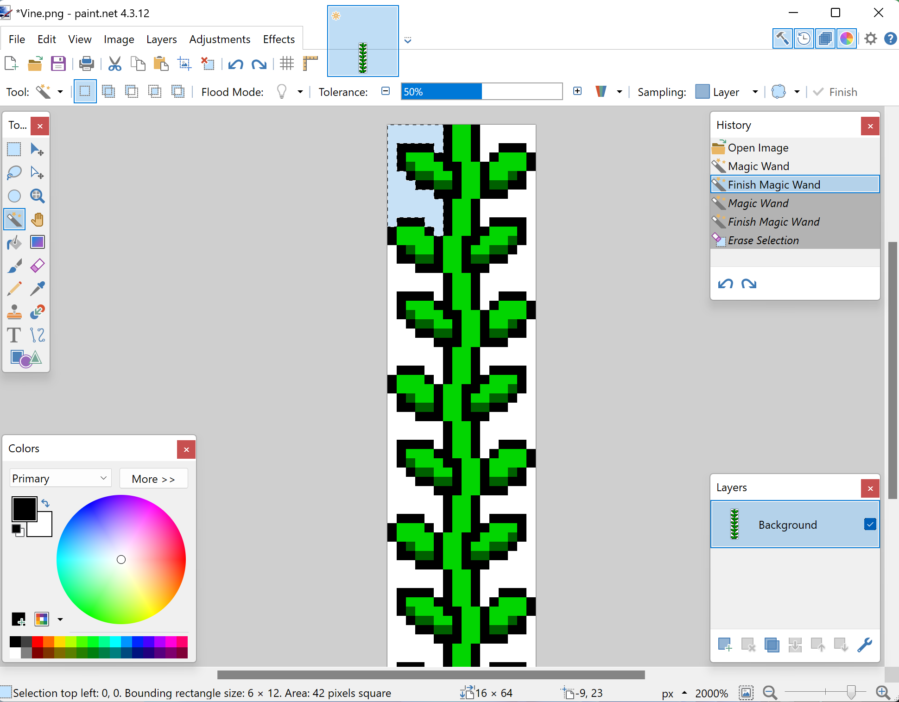Select the Pencil tool
This screenshot has height=702, width=899.
(x=14, y=289)
